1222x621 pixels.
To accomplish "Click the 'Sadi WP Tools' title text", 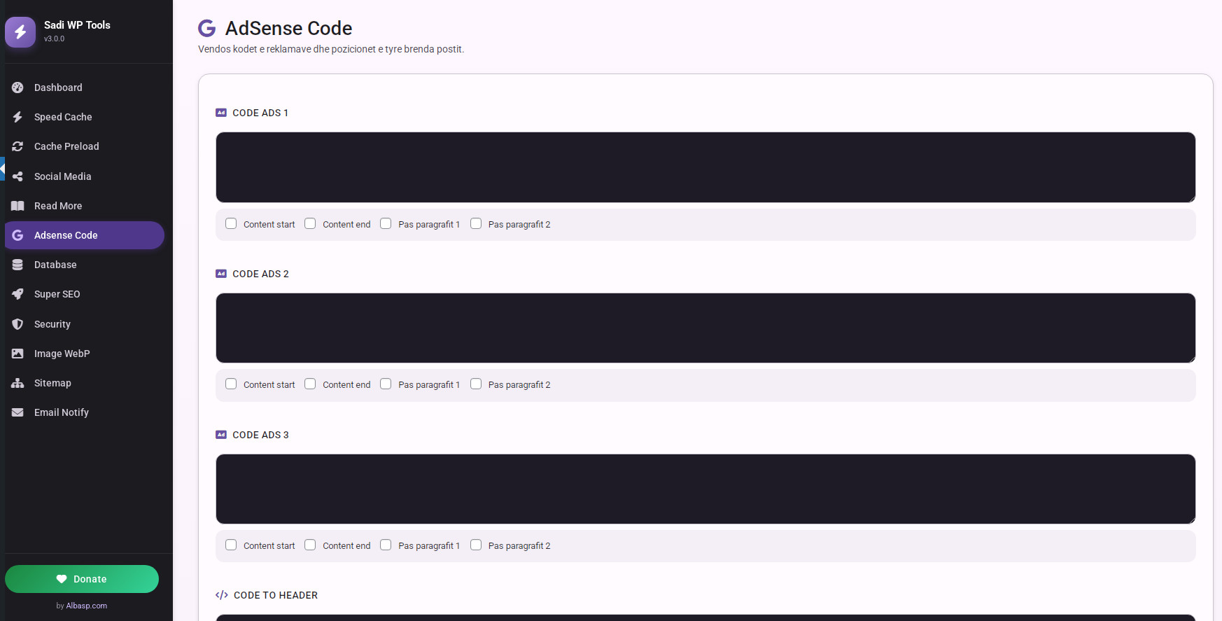I will coord(77,25).
